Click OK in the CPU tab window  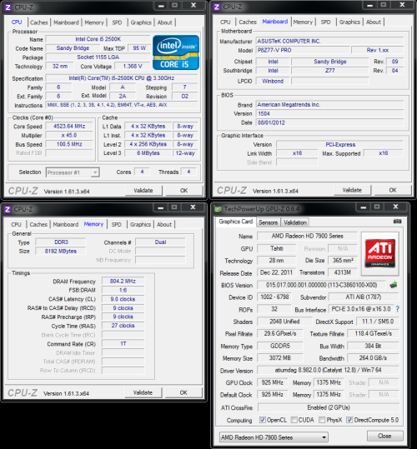pos(184,191)
